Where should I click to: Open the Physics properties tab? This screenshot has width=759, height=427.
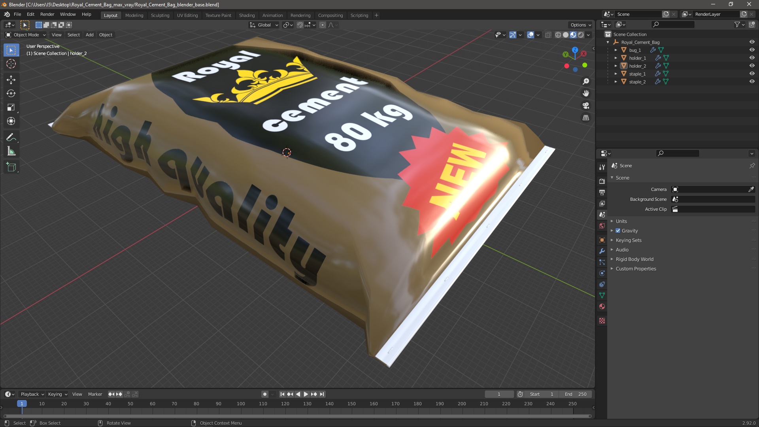point(602,273)
